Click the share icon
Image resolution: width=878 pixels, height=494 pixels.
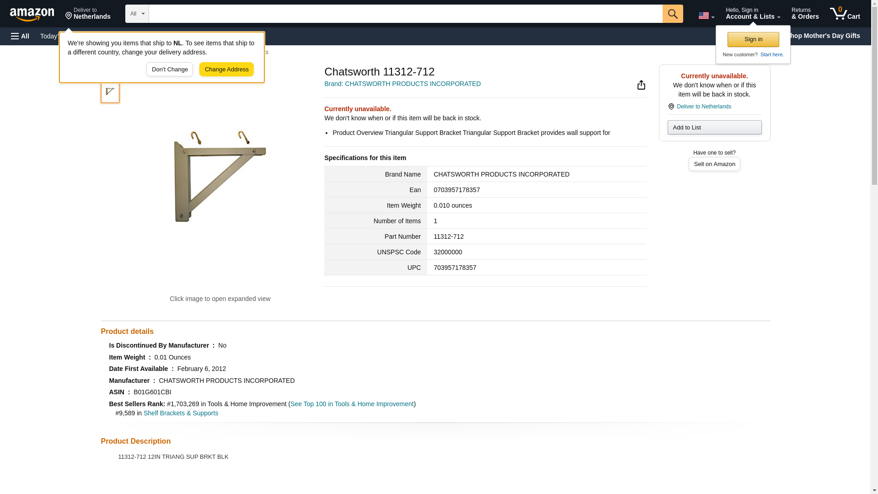tap(641, 85)
